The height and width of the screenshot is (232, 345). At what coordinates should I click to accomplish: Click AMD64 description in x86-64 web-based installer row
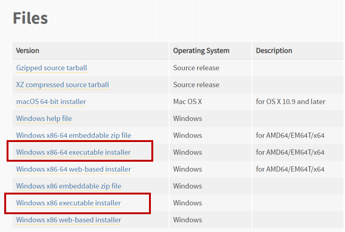point(290,169)
